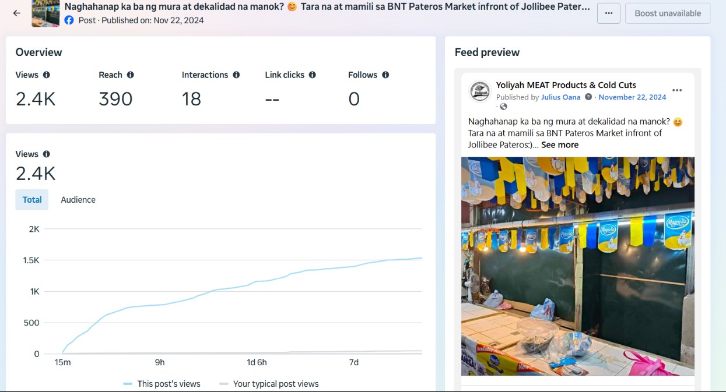Show info for Views in Overview

click(x=47, y=75)
